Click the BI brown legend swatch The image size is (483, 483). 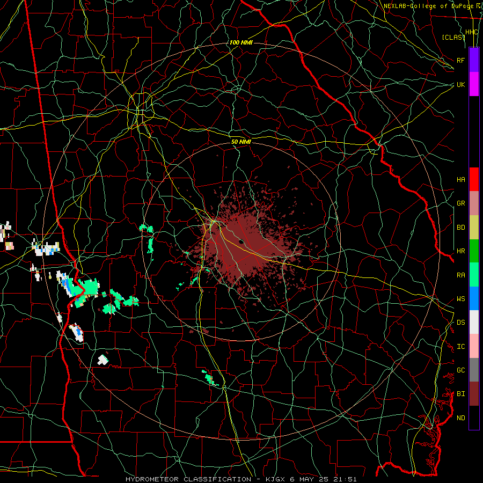474,394
